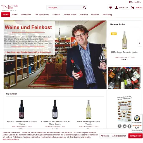Image resolution: width=143 pixels, height=143 pixels.
Task: Click the magnifying glass search icon
Action: point(84,8)
